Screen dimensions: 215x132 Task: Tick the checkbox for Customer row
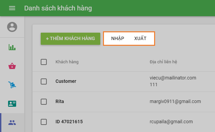[x=44, y=81]
